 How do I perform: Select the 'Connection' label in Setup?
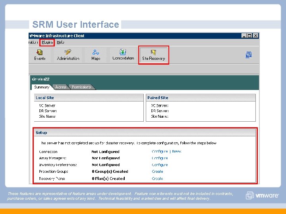pos(48,151)
